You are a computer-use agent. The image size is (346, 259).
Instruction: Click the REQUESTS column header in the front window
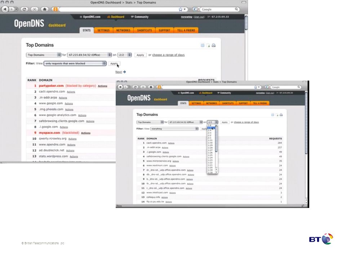[275, 138]
